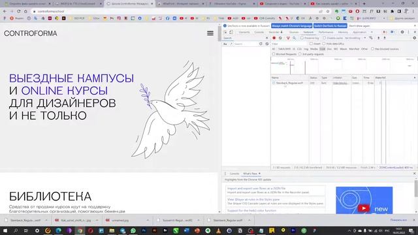Viewport: 418px width, 235px height.
Task: Click the Windows Start button
Action: [x=5, y=230]
